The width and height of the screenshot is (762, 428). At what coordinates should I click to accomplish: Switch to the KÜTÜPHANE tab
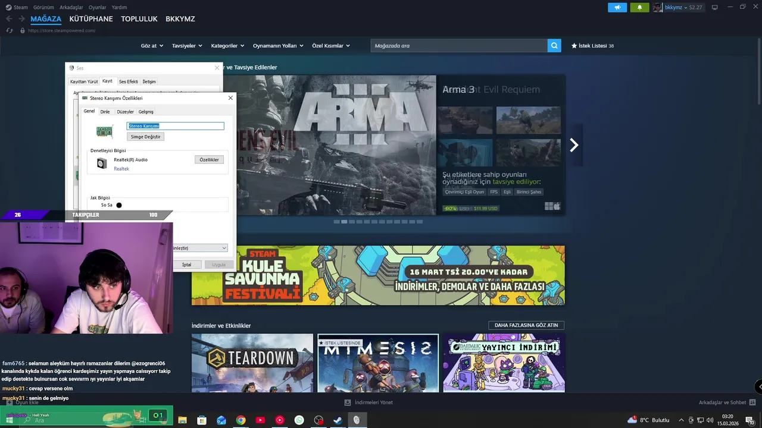point(91,19)
